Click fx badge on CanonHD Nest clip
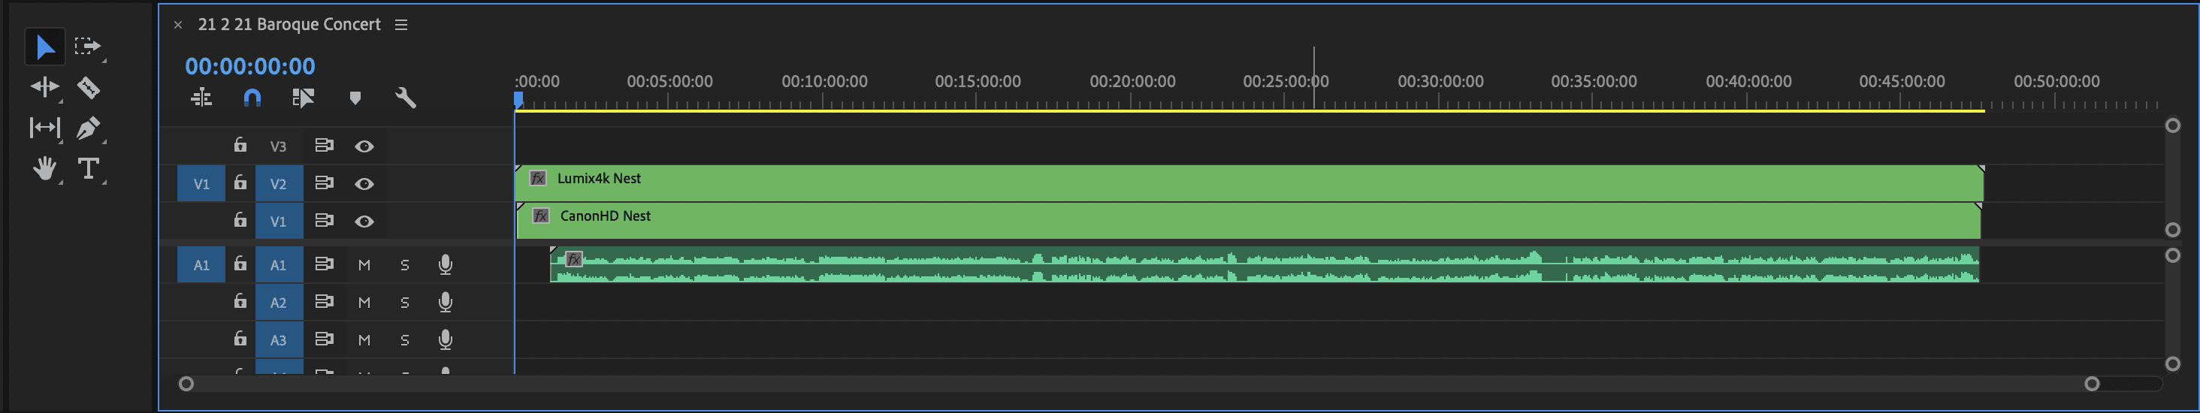Image resolution: width=2200 pixels, height=413 pixels. click(540, 216)
